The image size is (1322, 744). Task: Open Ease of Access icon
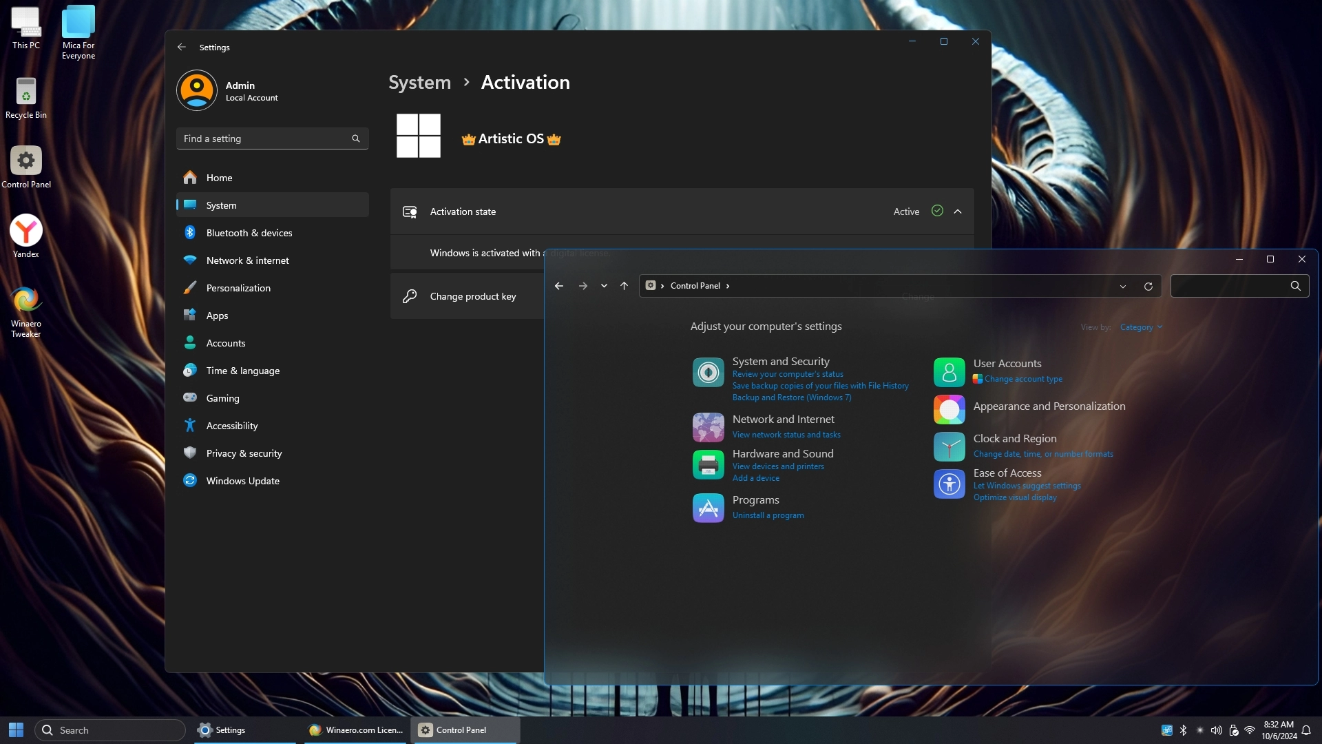[949, 484]
